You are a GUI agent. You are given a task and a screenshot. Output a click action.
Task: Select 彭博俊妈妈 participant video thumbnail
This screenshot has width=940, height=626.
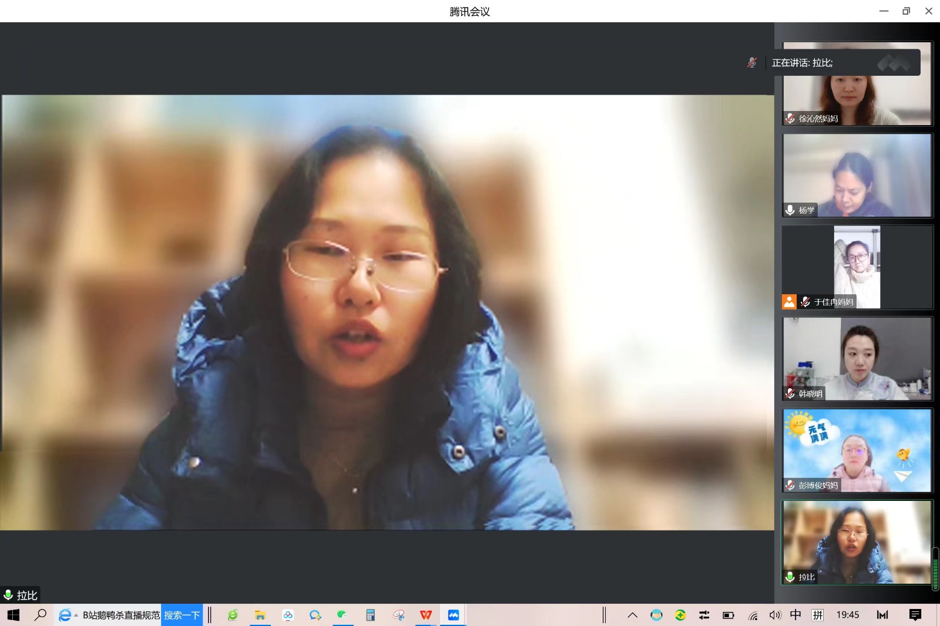[x=857, y=450]
